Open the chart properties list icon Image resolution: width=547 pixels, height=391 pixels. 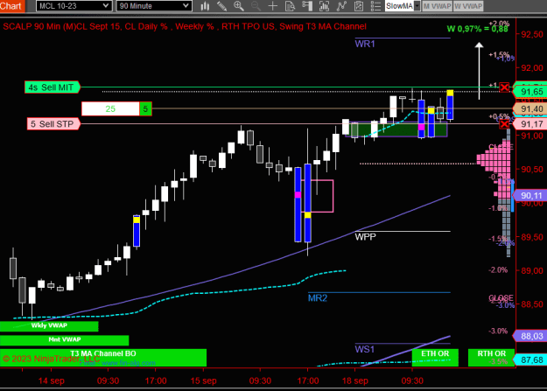(375, 6)
